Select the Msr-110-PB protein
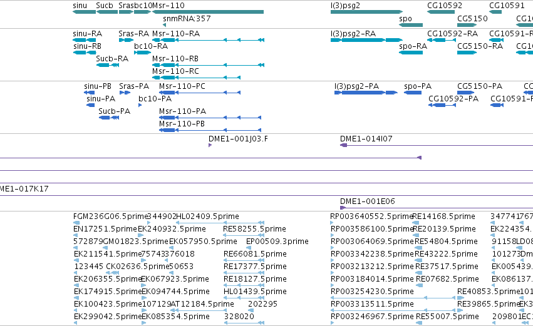This screenshot has width=533, height=326. click(x=210, y=130)
